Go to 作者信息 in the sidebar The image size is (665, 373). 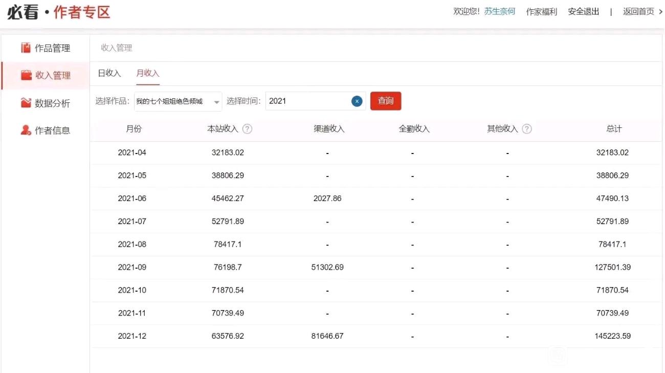click(x=52, y=130)
